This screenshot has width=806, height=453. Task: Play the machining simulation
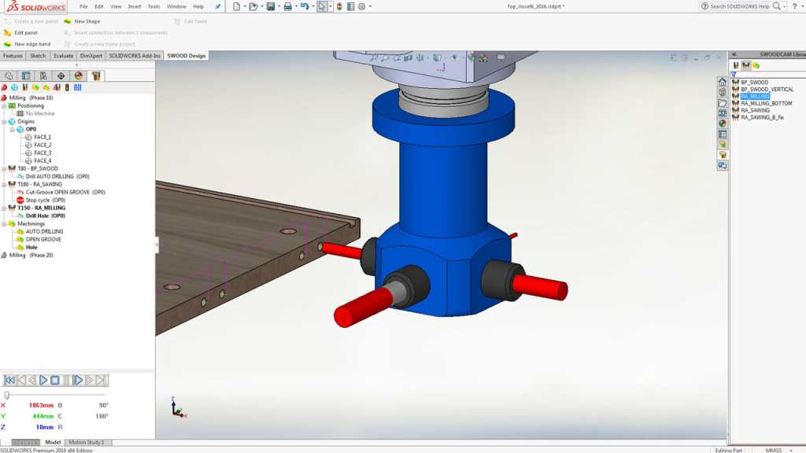click(43, 380)
